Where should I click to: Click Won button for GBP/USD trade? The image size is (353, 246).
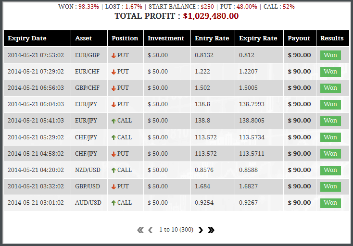point(330,186)
